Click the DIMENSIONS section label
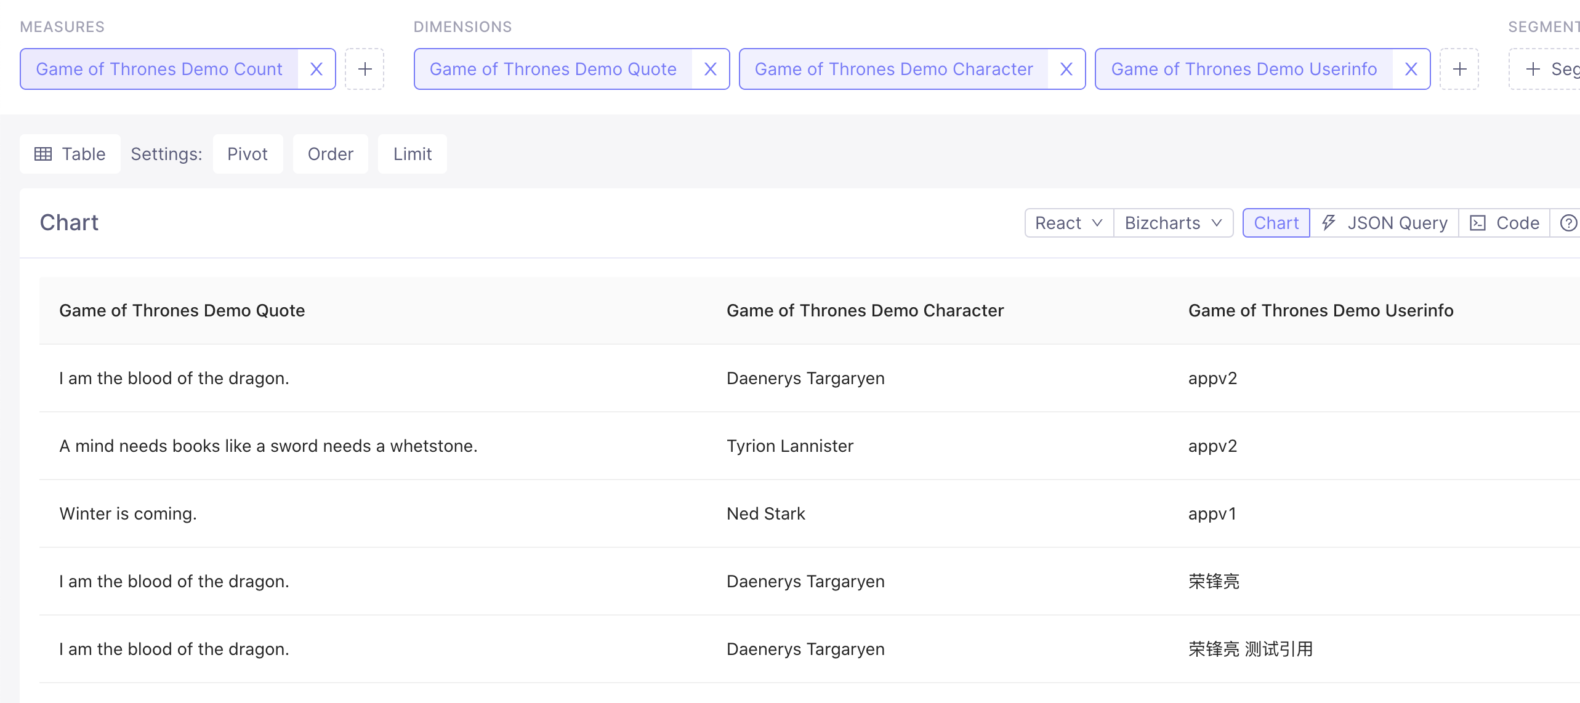1580x703 pixels. tap(462, 27)
